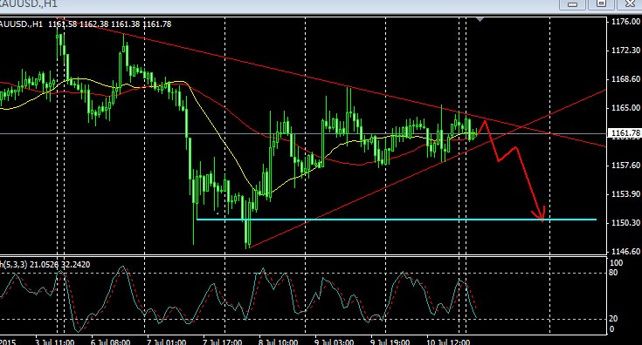Restore down the XAUUSD chart window
The width and height of the screenshot is (642, 345).
(601, 3)
